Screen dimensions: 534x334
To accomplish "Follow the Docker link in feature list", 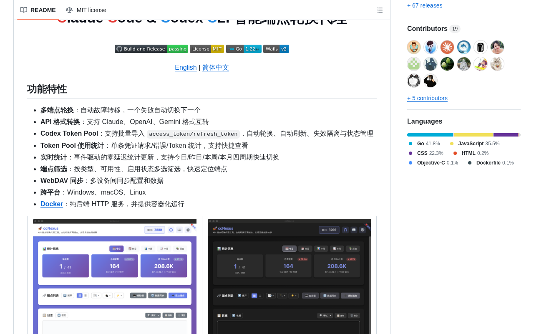I will (x=52, y=204).
